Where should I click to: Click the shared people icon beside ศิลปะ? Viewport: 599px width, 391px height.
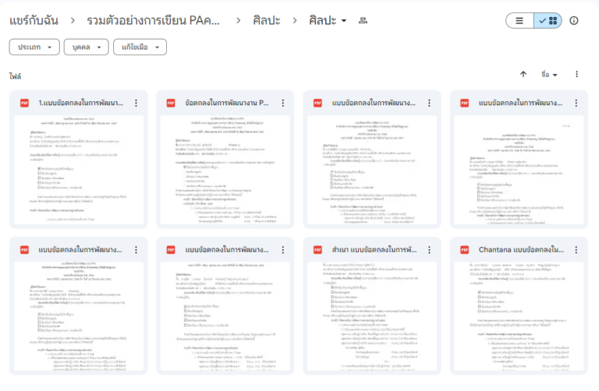(362, 21)
